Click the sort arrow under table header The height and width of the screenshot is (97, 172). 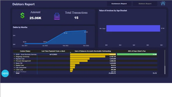coord(70,52)
